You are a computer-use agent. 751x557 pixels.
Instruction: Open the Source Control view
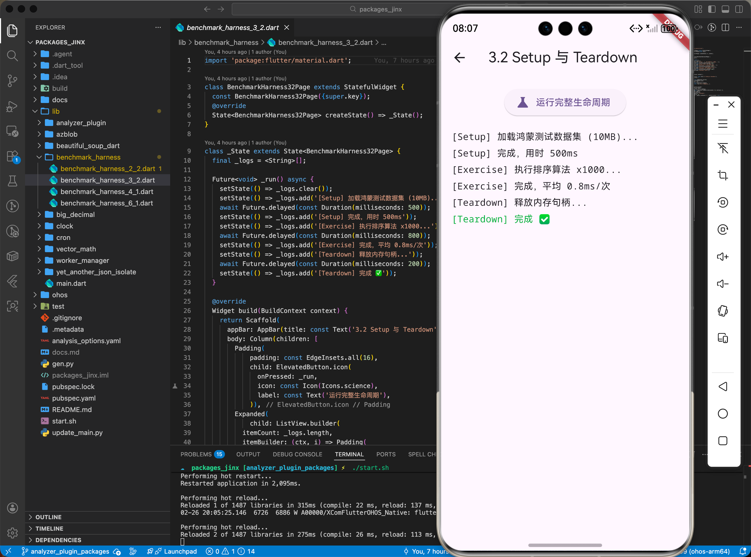click(13, 81)
